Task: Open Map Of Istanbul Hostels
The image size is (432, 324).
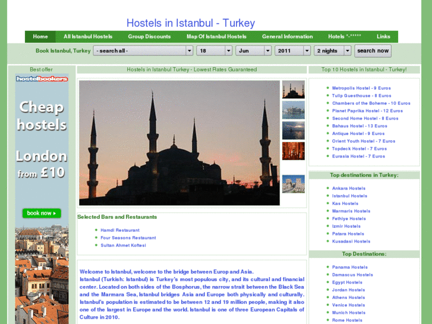Action: point(216,37)
